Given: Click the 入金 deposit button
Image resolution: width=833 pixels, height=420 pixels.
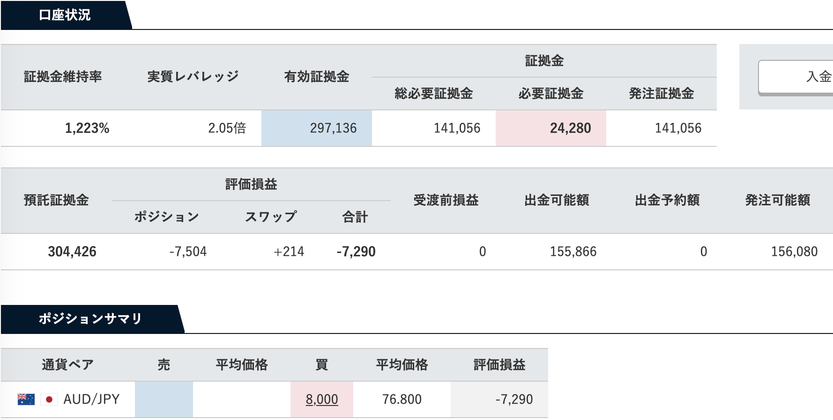Looking at the screenshot, I should 796,77.
